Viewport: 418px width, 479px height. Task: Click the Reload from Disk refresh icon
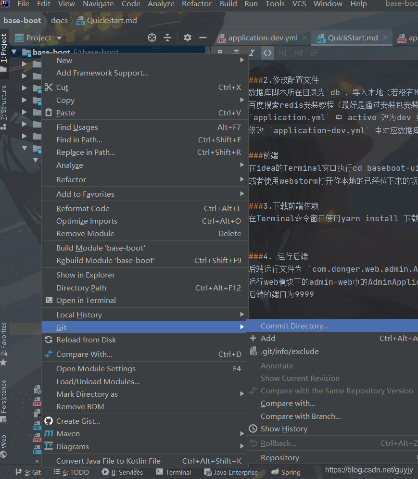pyautogui.click(x=49, y=340)
